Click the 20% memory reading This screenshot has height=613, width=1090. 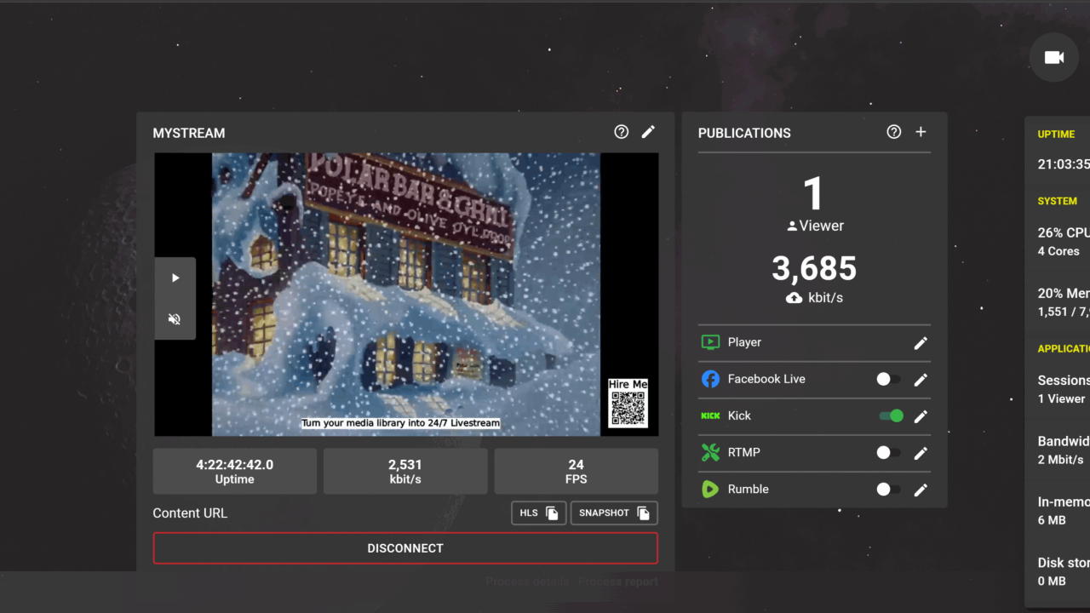[1064, 293]
